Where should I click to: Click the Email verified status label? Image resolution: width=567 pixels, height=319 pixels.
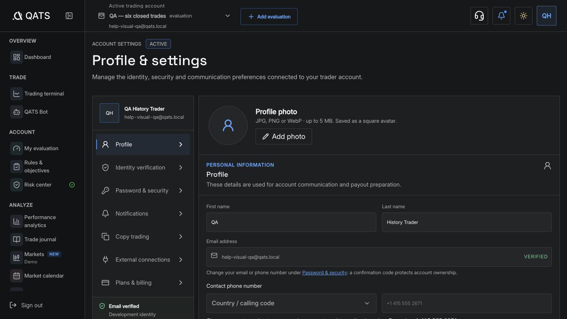click(x=124, y=306)
